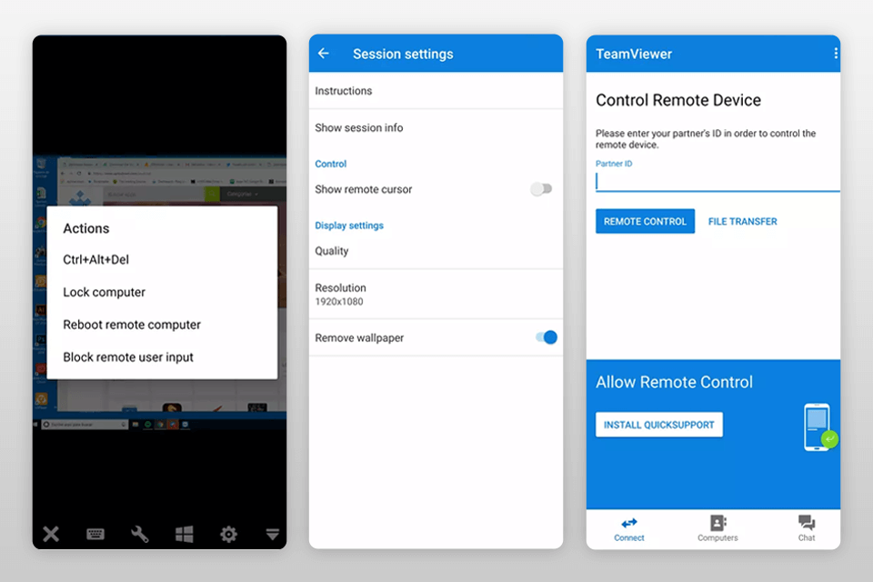
Task: Collapse the session toolbar with the down arrow
Action: click(272, 535)
